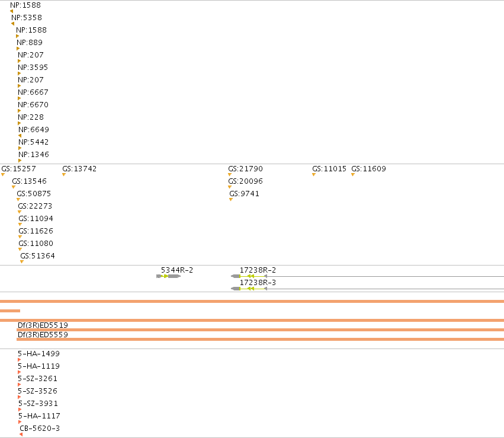Viewport: 504px width, 438px height.
Task: Click the arrow glyph under NP:6667
Action: pyautogui.click(x=20, y=98)
